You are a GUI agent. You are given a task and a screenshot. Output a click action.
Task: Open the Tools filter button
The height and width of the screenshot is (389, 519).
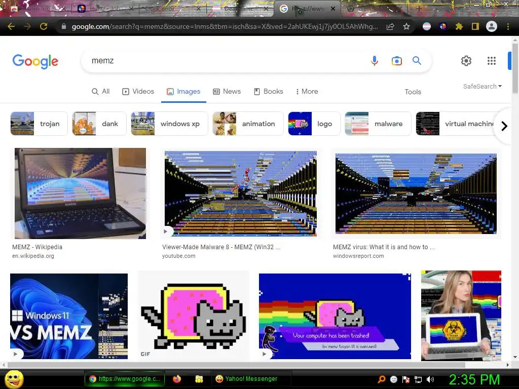click(413, 92)
